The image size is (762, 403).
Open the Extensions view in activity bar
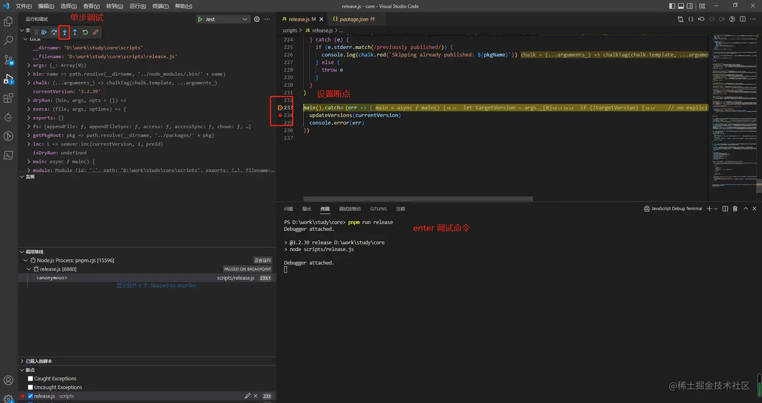[9, 98]
